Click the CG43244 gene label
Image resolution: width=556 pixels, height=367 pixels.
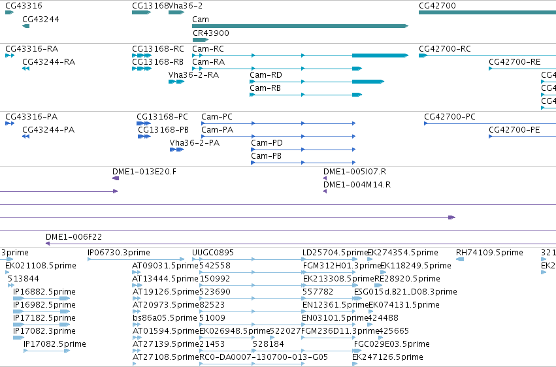[41, 20]
